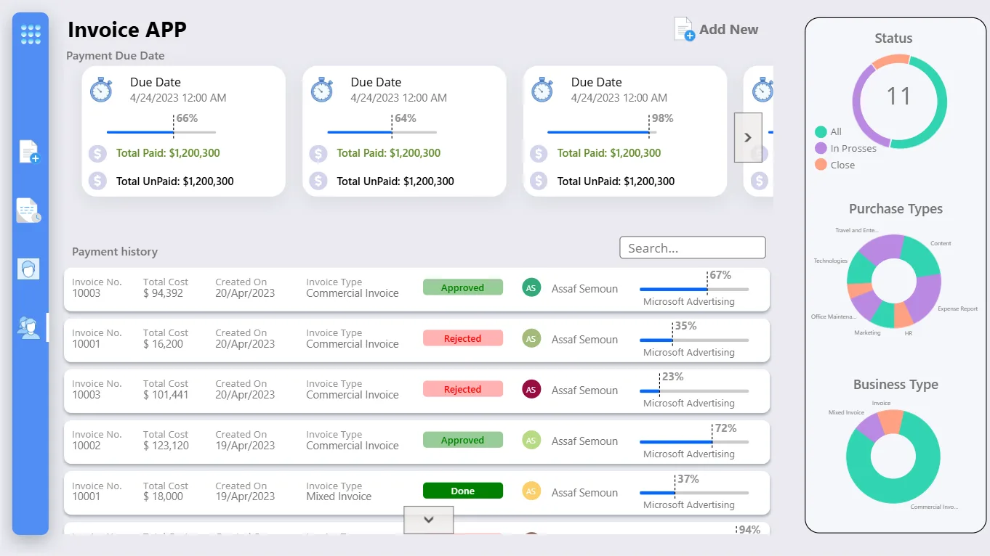Click the teal All legend swatch

[x=821, y=132]
